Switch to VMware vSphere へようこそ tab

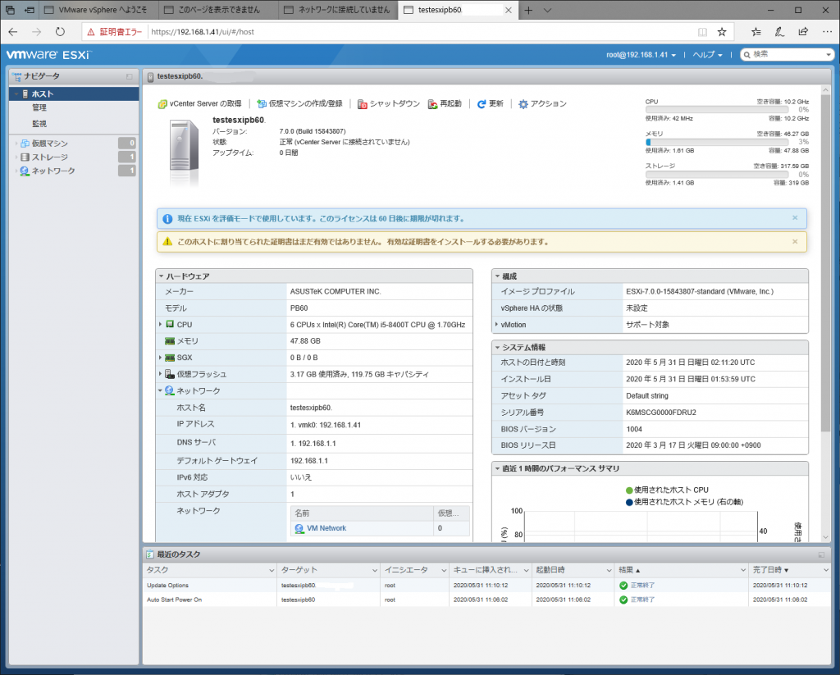[99, 10]
